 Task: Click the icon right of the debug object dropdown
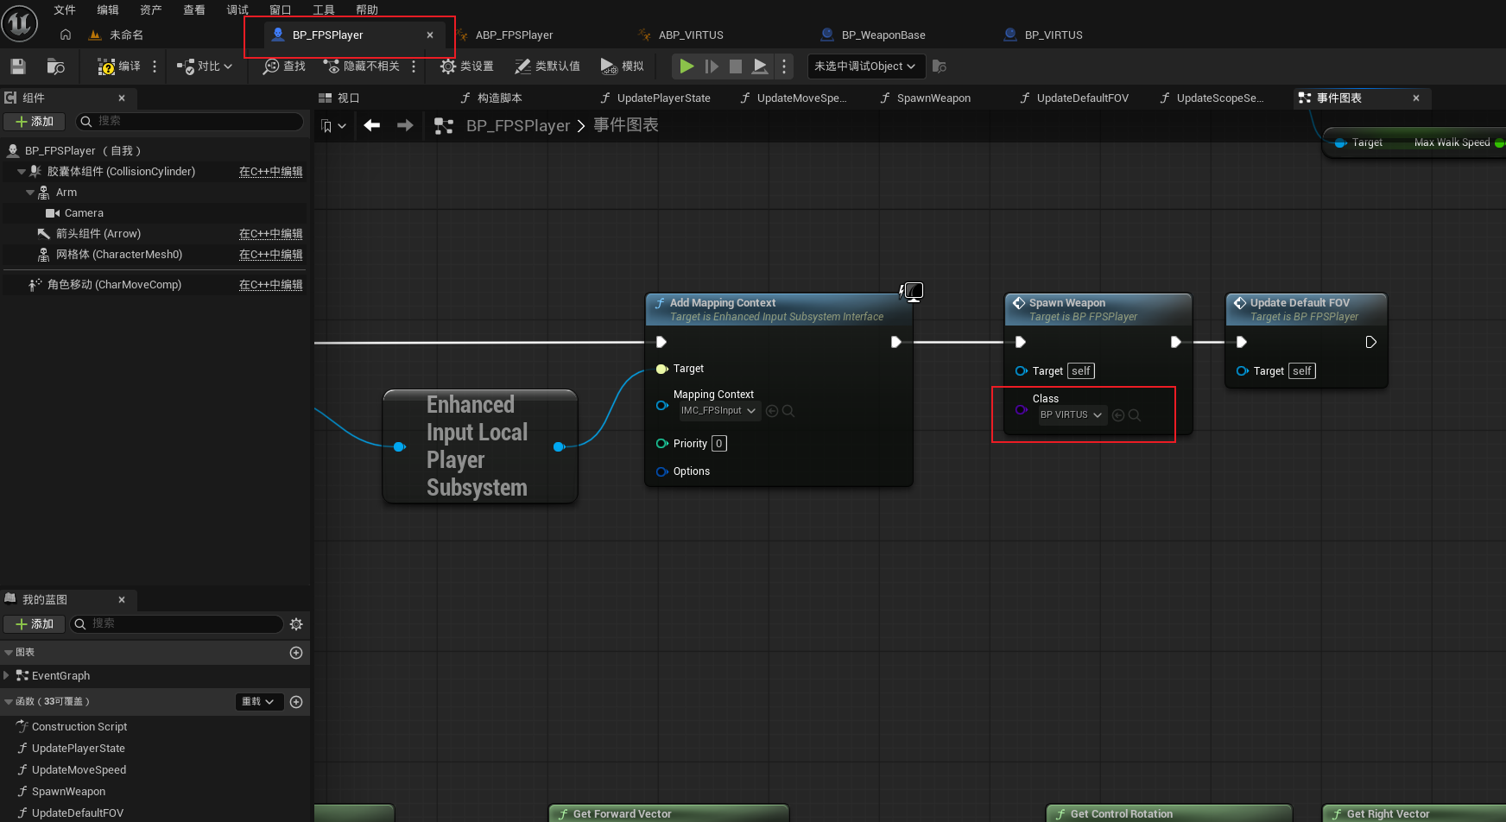[940, 66]
